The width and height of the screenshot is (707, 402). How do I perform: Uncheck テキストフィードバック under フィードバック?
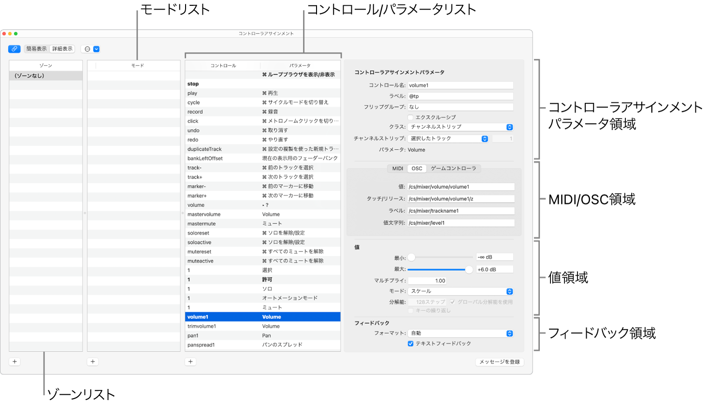tap(410, 344)
